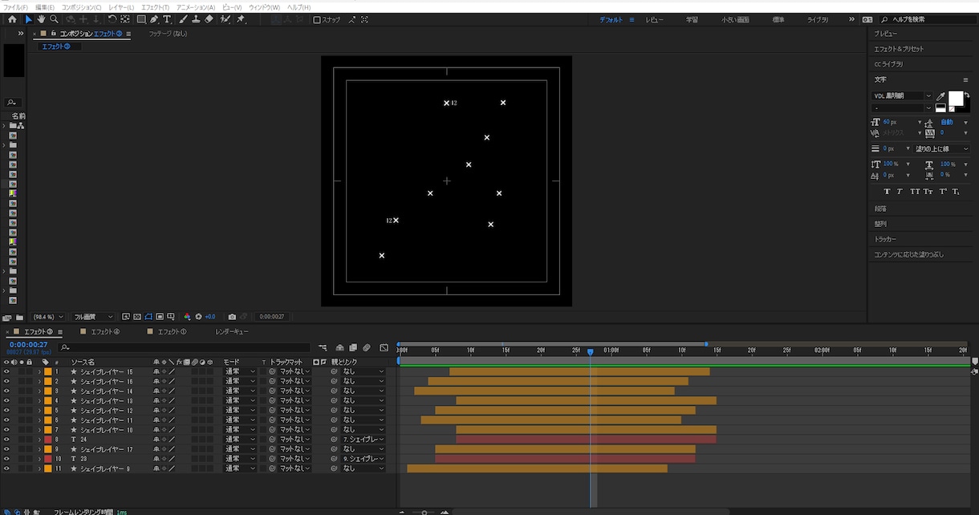Viewport: 979px width, 515px height.
Task: Click the white fill color swatch
Action: click(x=956, y=98)
